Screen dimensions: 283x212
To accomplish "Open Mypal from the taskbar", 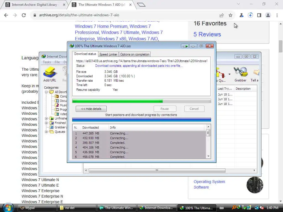I will click(37, 208).
